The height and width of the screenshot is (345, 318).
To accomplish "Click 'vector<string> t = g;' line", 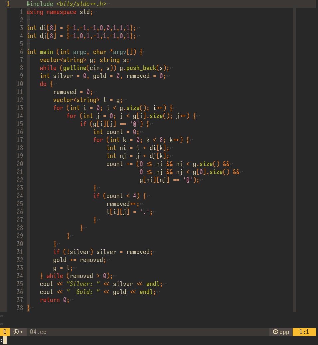I will (88, 100).
